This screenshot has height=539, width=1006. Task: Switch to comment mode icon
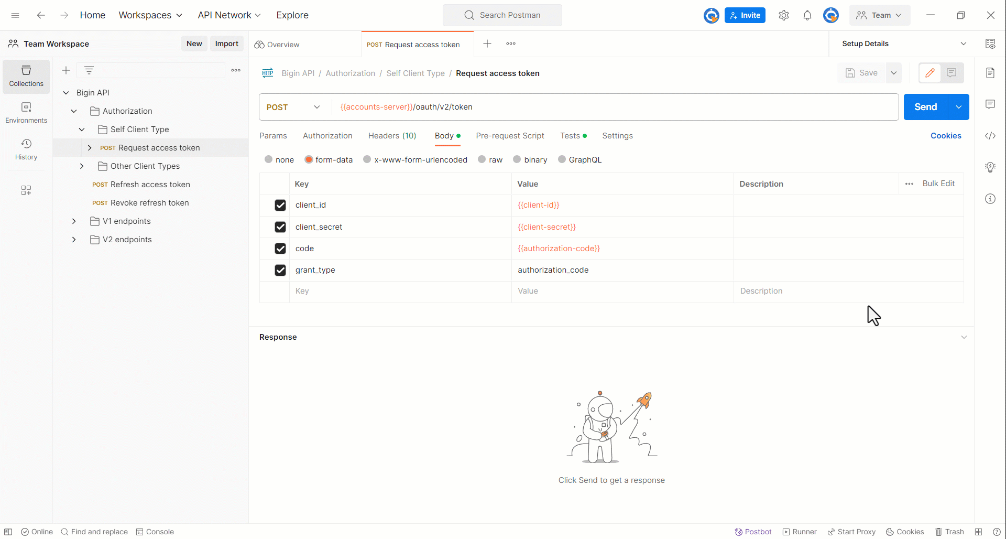[x=952, y=73]
